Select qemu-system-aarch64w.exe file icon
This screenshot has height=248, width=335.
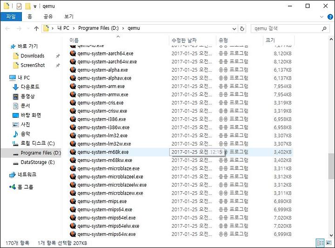[73, 61]
